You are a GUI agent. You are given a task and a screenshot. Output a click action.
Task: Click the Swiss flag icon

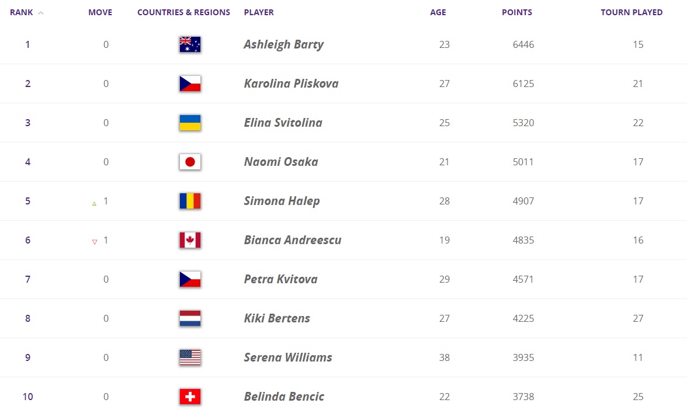[190, 397]
